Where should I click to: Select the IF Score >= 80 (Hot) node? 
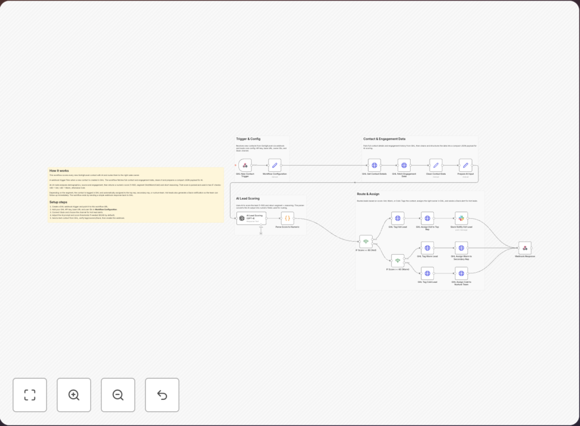[366, 241]
